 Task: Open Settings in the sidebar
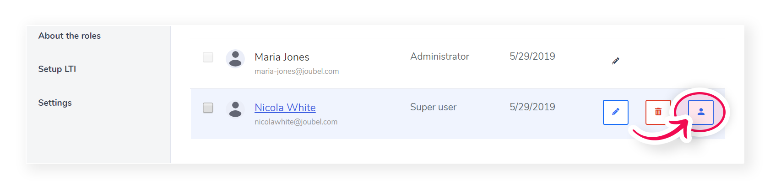pos(55,103)
